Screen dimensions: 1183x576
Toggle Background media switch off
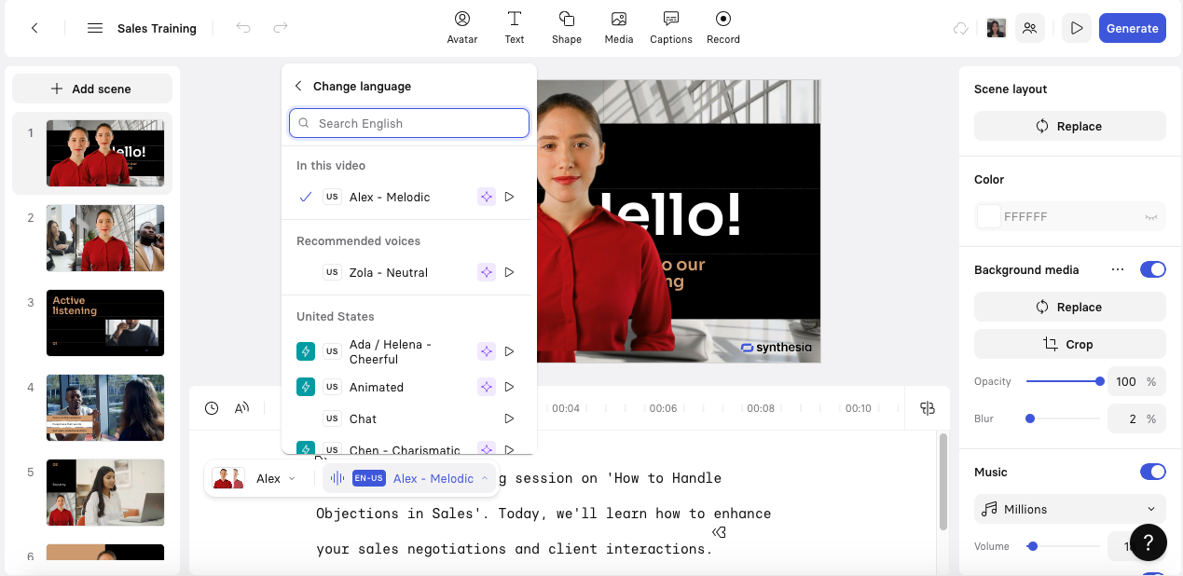[x=1152, y=269]
